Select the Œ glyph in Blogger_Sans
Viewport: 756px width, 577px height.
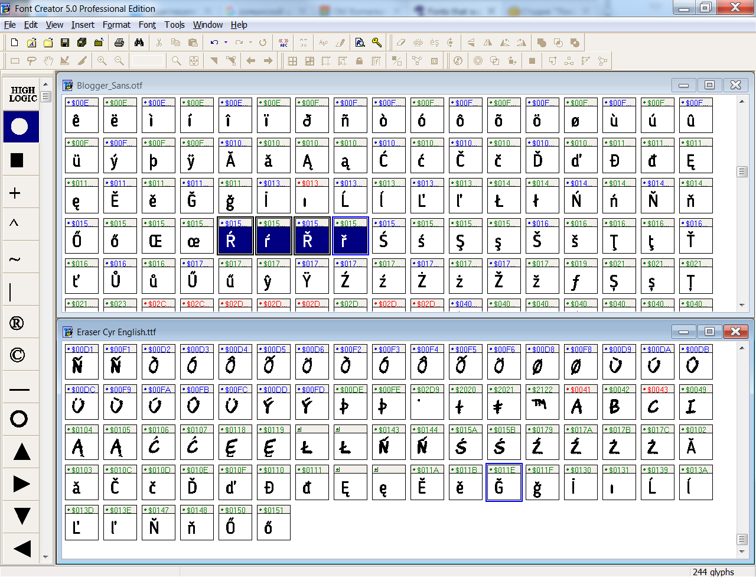tap(155, 241)
